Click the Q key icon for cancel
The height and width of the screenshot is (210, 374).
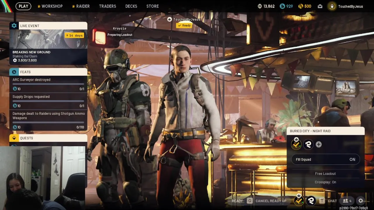pos(250,201)
